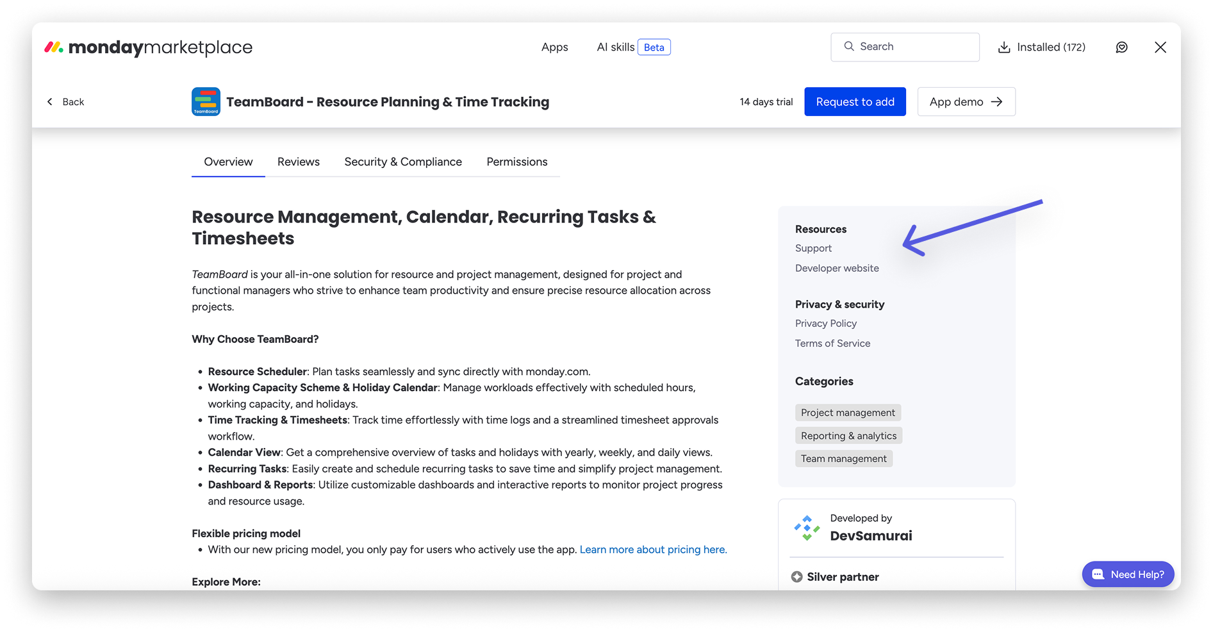Image resolution: width=1213 pixels, height=632 pixels.
Task: Close the marketplace with the X icon
Action: click(x=1160, y=47)
